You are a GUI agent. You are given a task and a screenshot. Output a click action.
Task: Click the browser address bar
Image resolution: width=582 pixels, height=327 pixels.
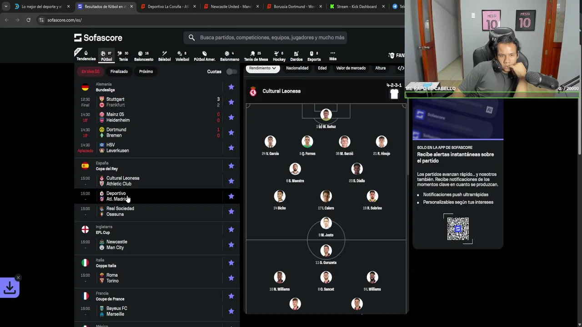[218, 20]
